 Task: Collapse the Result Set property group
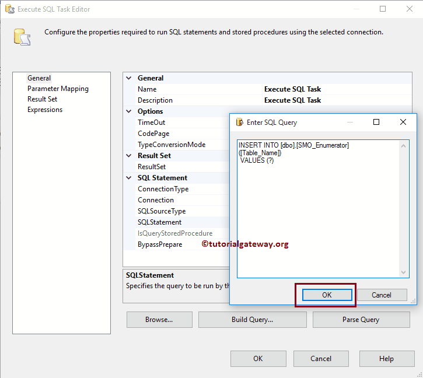[129, 155]
